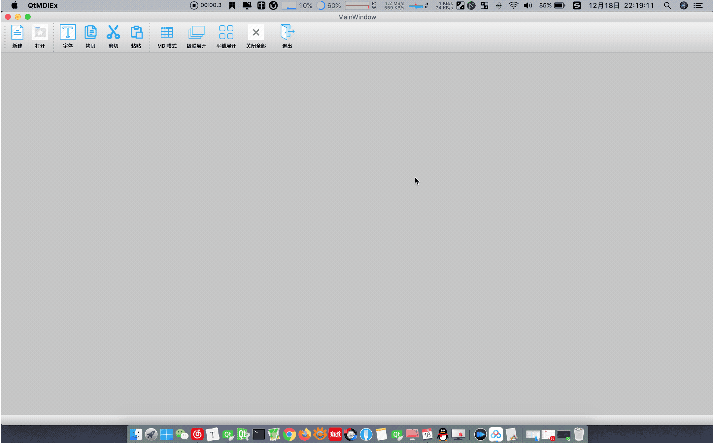Cascade windows with 级联展开

(x=196, y=32)
